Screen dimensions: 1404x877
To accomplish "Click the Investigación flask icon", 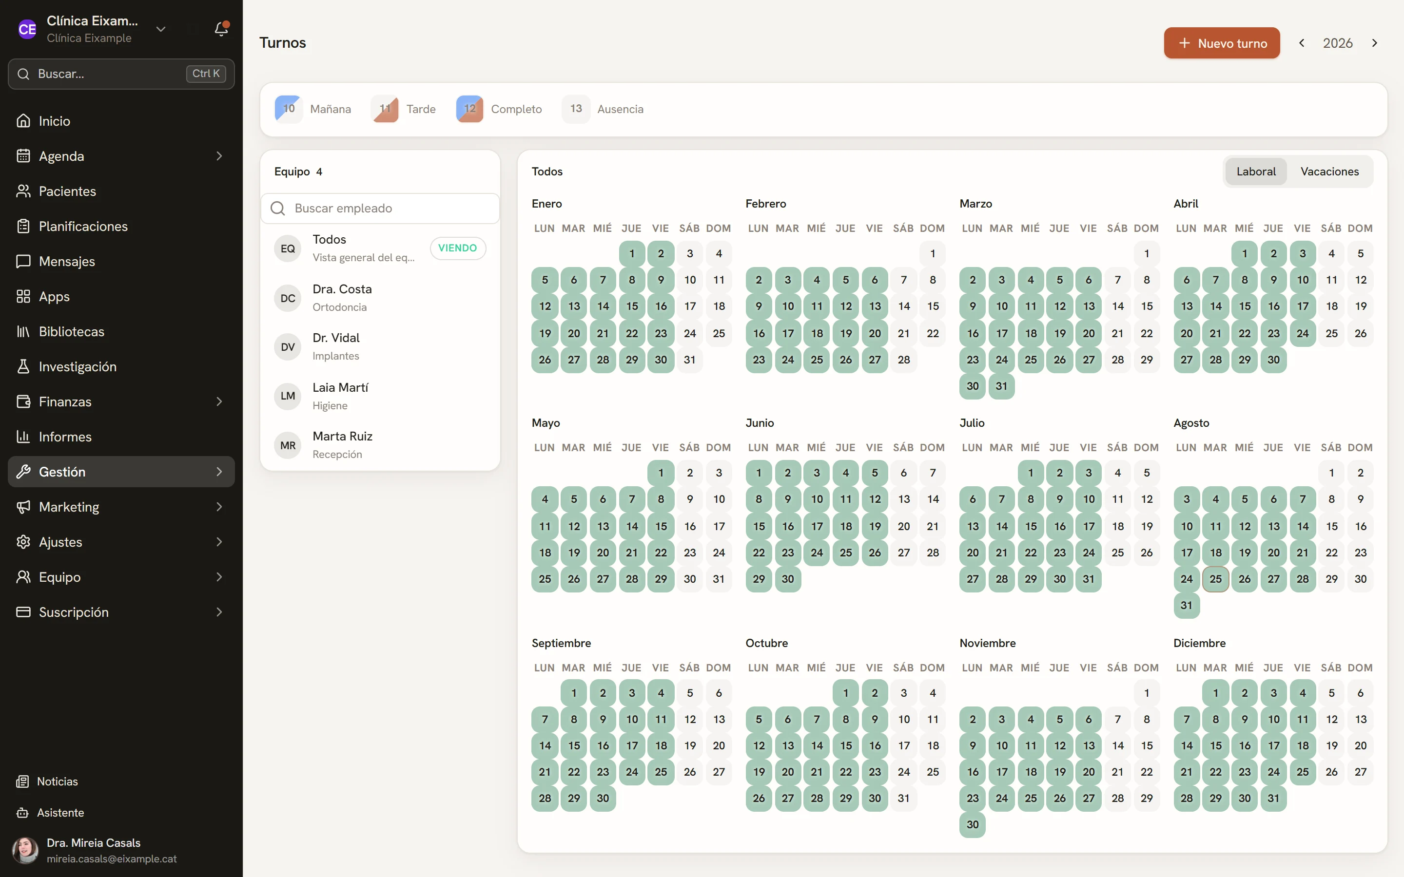I will [x=23, y=366].
